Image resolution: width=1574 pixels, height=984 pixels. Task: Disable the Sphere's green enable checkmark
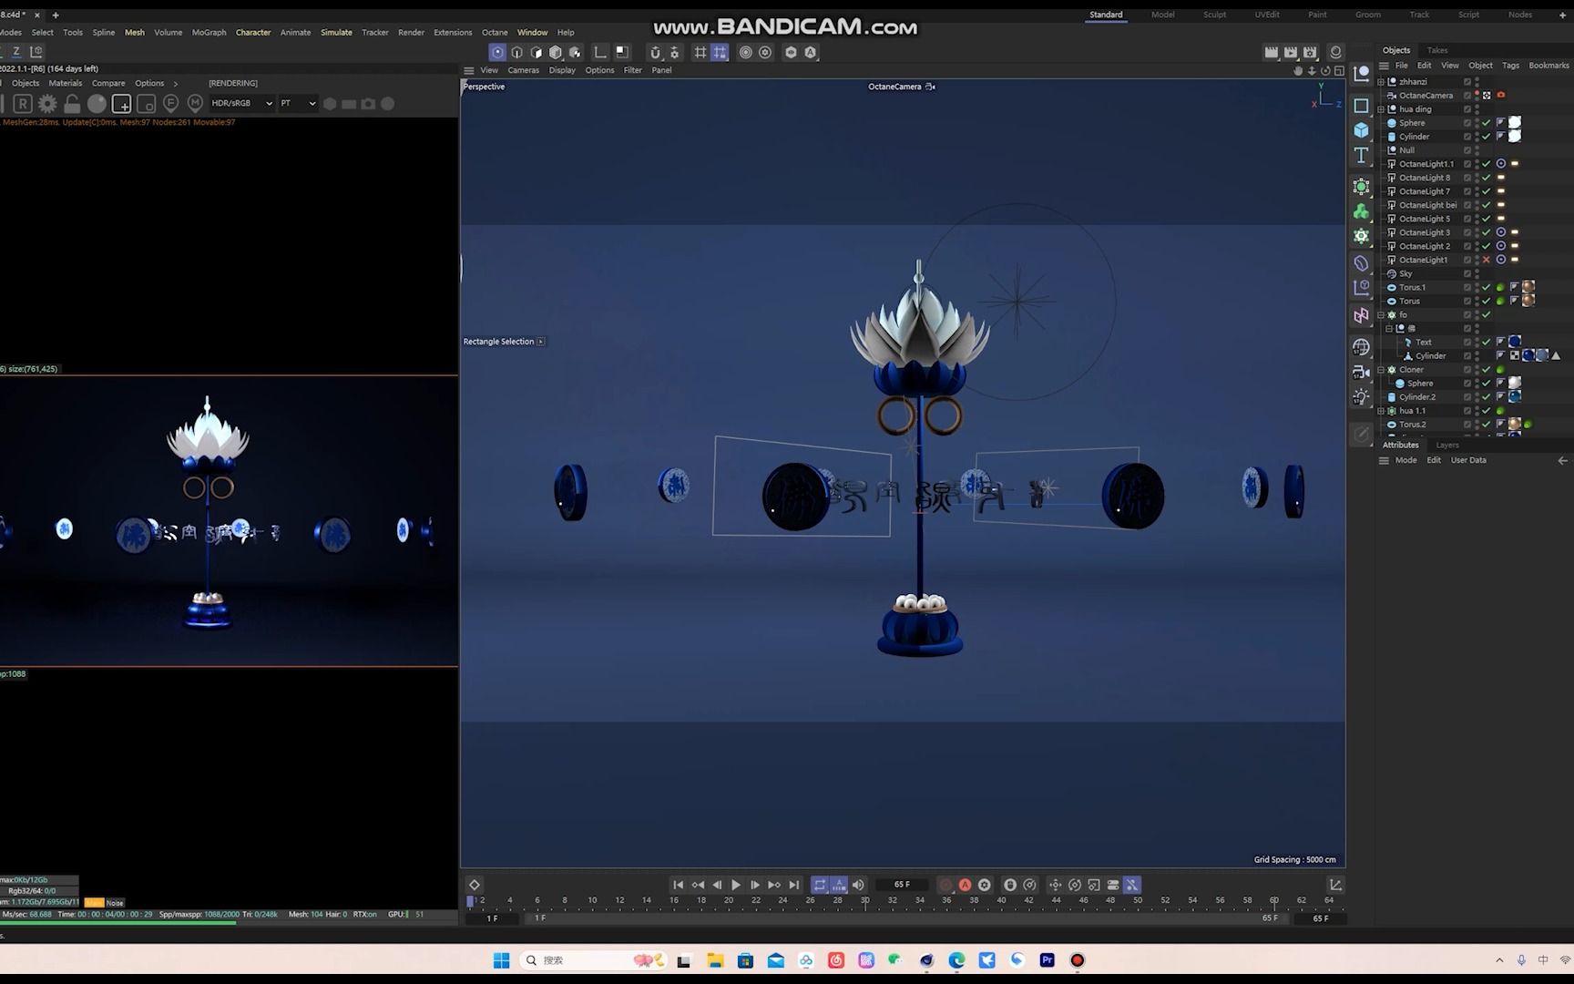click(x=1486, y=122)
